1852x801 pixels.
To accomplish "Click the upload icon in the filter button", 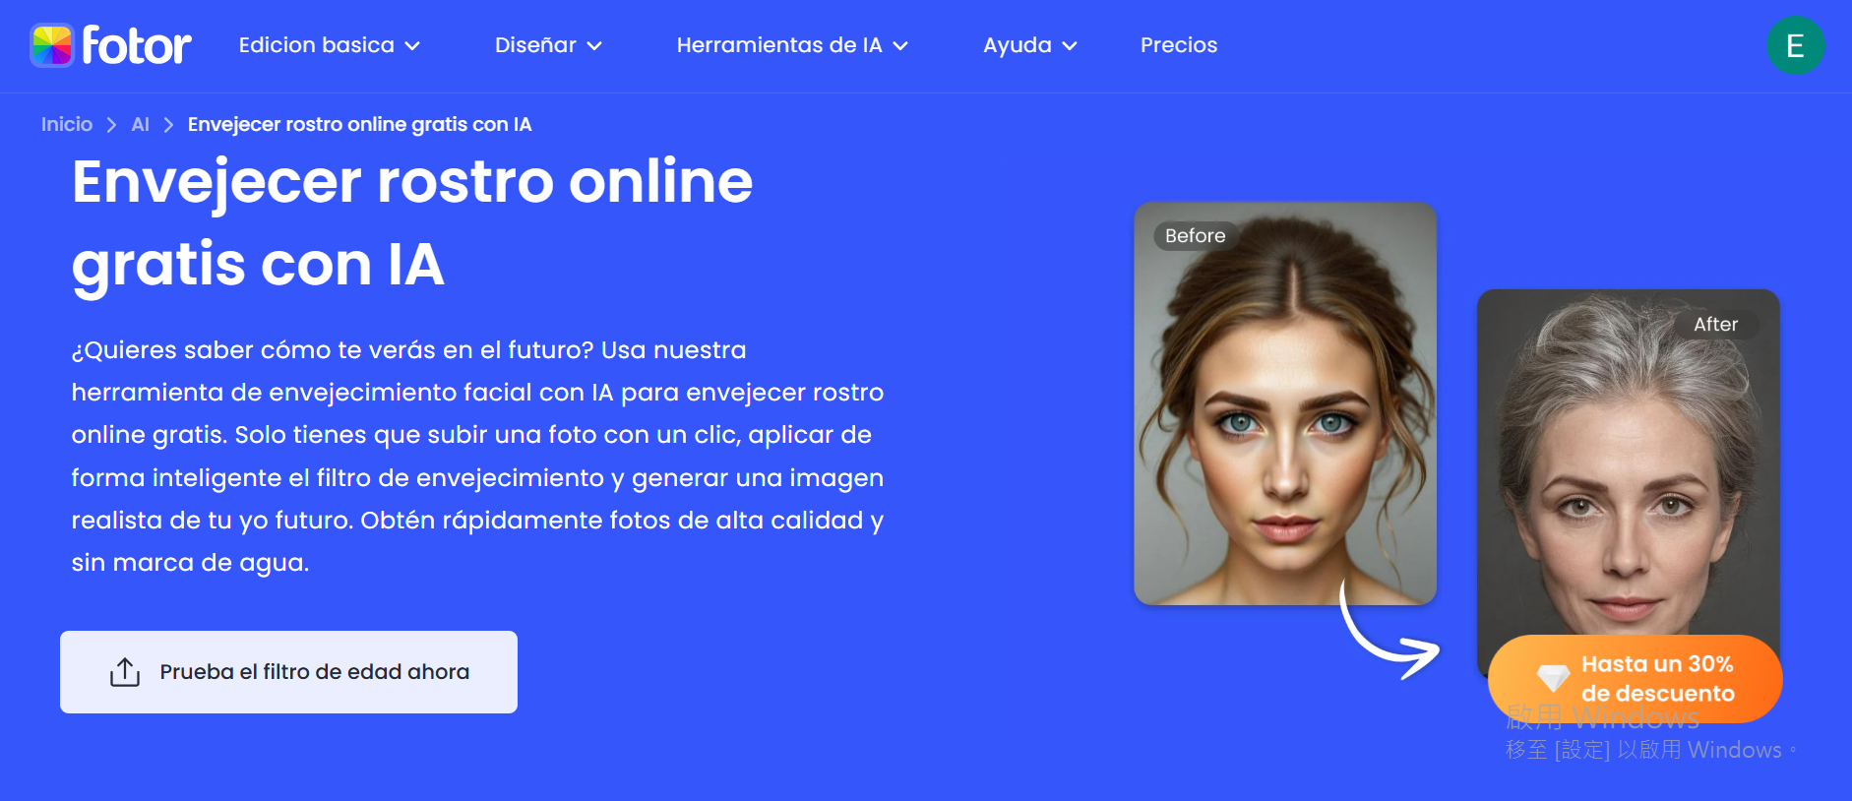I will click(x=125, y=672).
